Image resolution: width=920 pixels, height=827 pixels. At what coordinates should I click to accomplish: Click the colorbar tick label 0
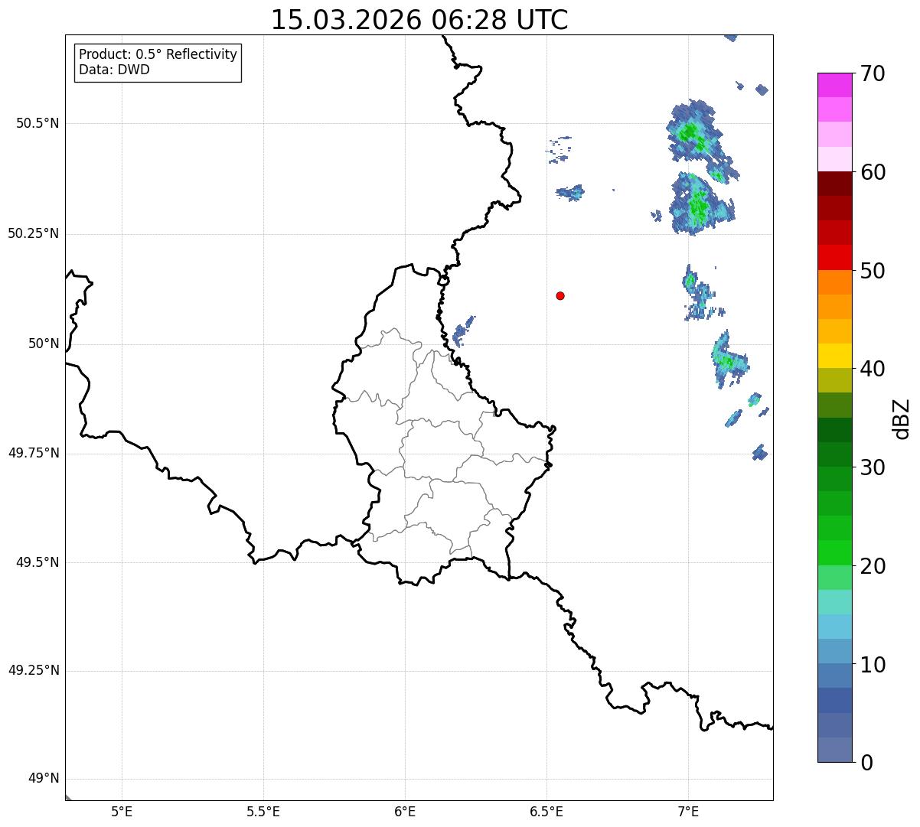coord(866,763)
